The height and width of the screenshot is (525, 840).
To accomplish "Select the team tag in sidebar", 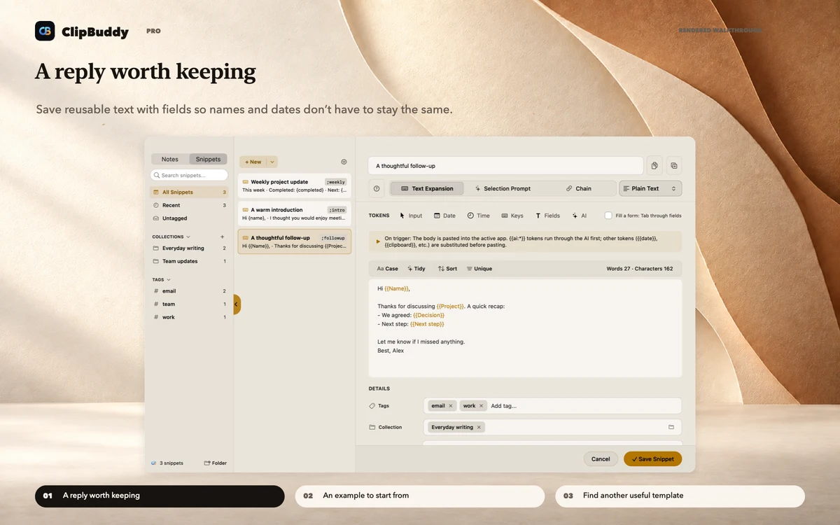I will click(190, 304).
